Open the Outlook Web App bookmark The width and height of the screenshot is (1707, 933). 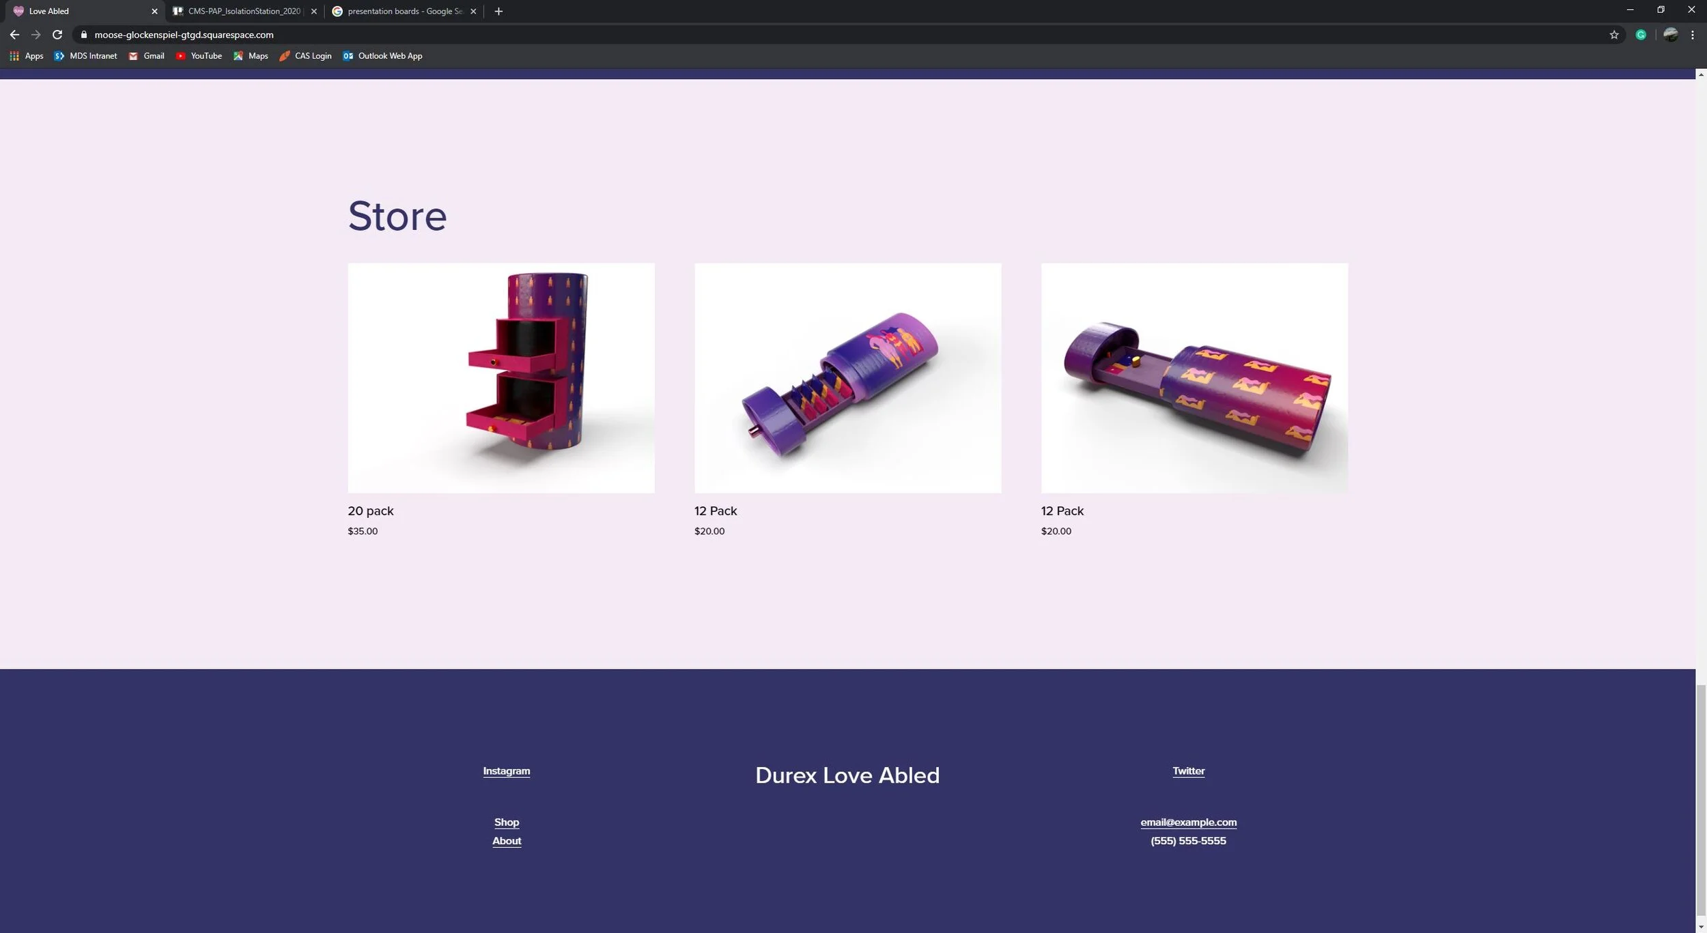point(382,56)
